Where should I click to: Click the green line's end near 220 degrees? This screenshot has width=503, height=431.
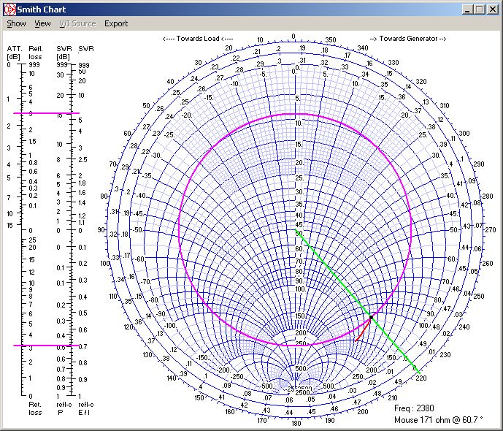point(420,372)
